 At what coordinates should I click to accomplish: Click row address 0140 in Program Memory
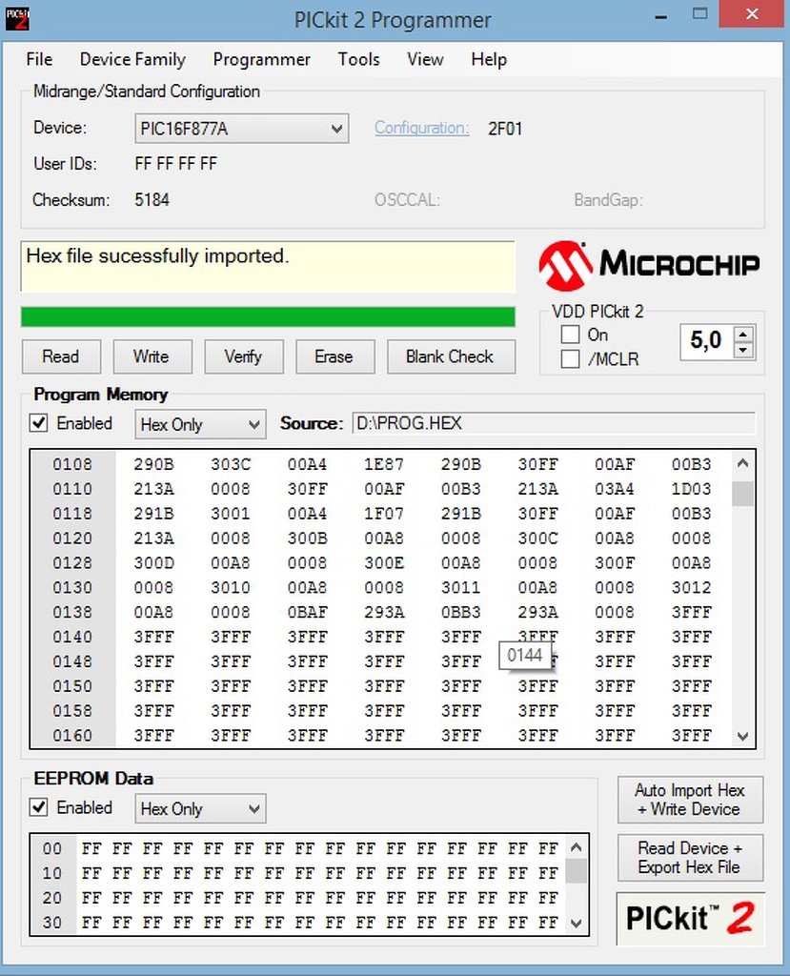72,637
